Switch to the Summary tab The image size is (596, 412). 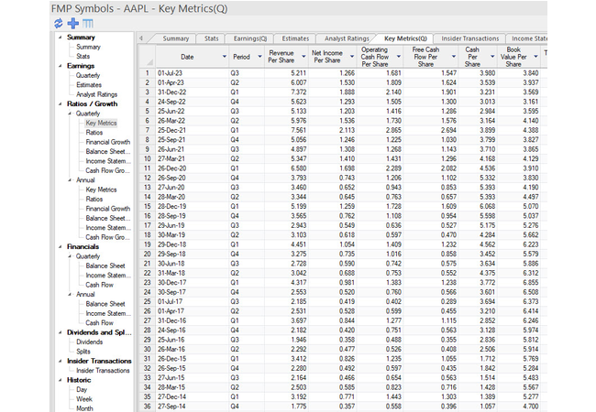(176, 38)
